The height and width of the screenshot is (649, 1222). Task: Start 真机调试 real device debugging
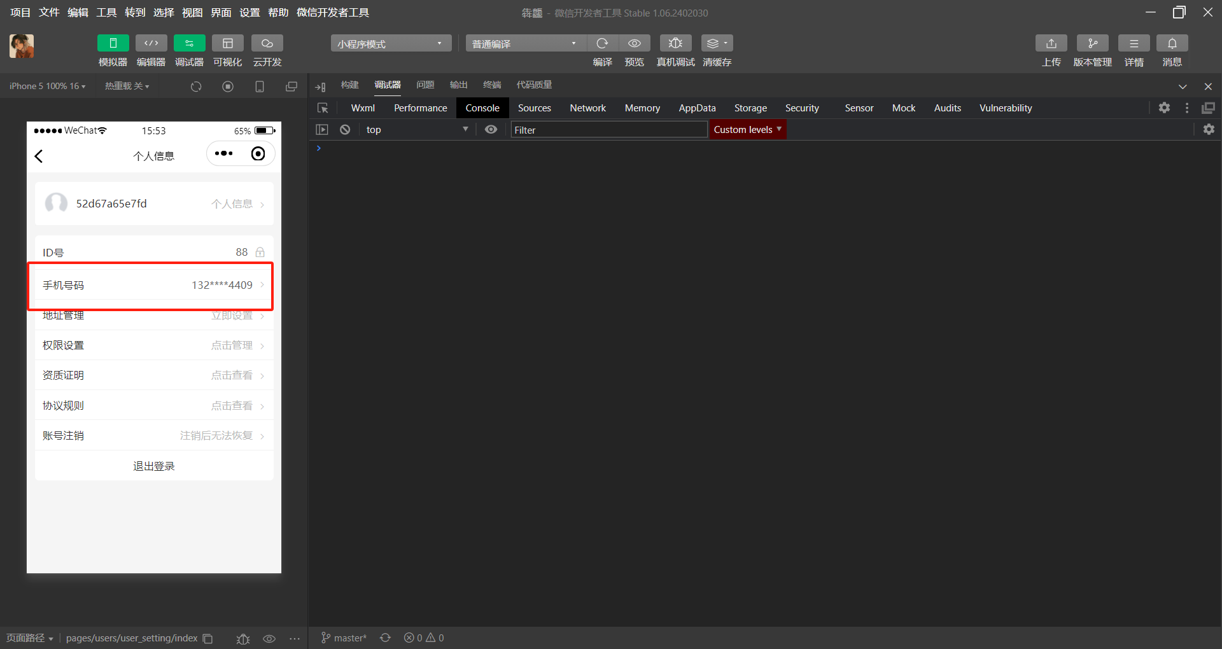click(x=676, y=43)
